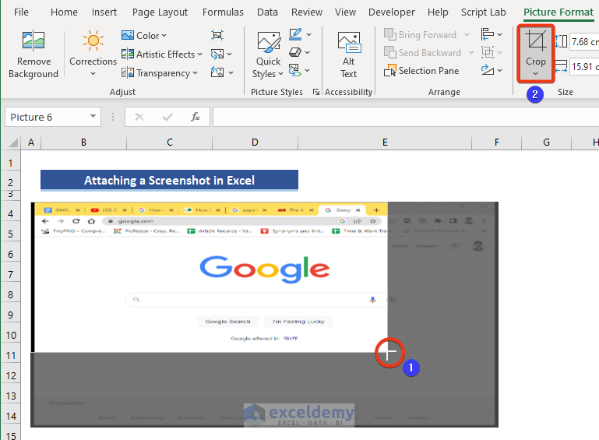The width and height of the screenshot is (599, 440).
Task: Click the Insert Function fx icon
Action: point(196,117)
